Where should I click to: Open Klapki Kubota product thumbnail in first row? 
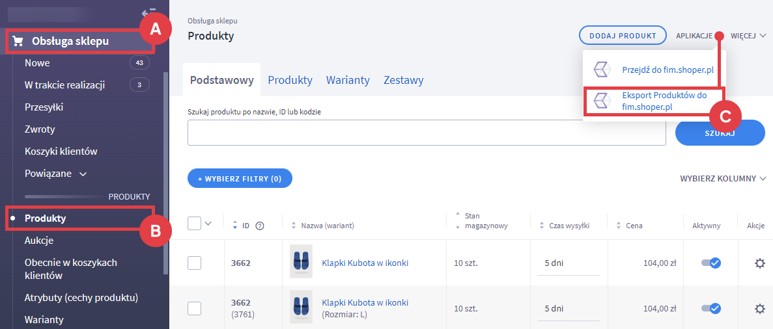[x=301, y=262]
